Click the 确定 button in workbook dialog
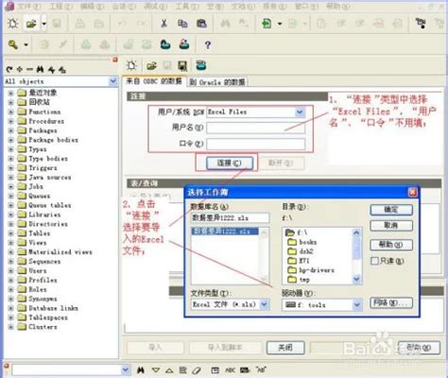448x378 pixels. click(391, 210)
